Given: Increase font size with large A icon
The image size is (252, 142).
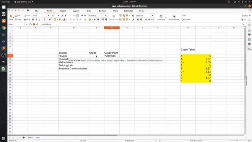Looking at the screenshot, I should 63,16.
